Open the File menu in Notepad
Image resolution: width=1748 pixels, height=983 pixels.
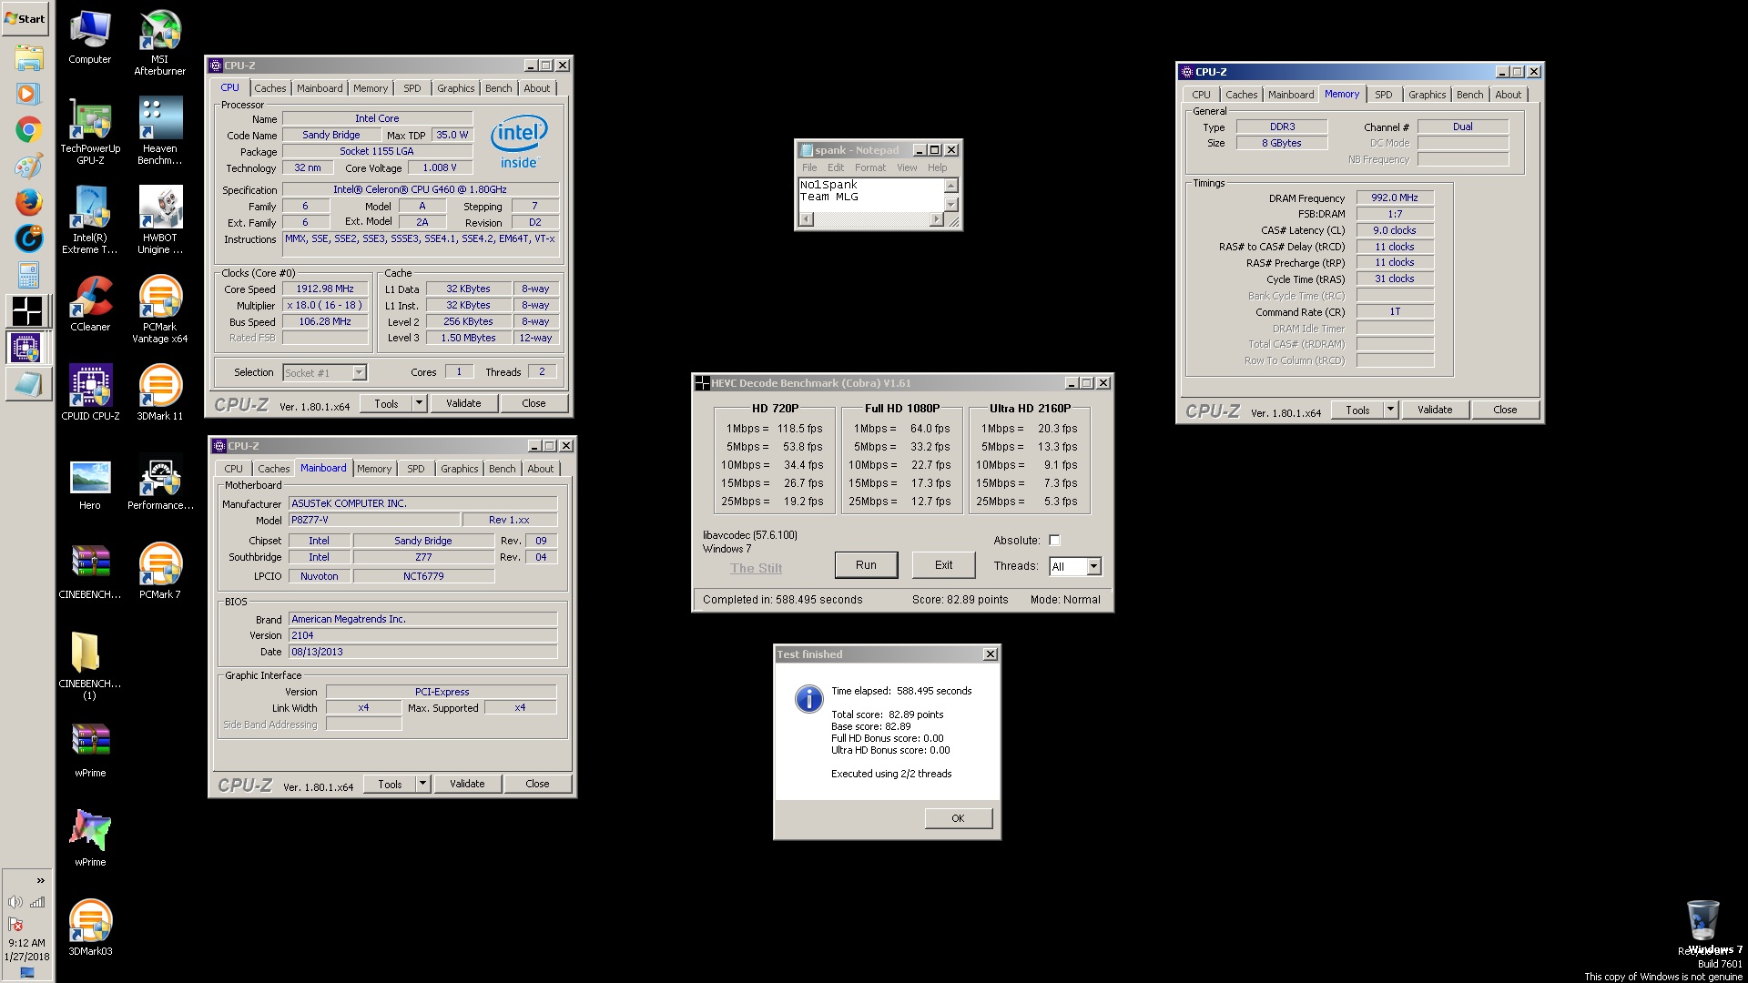pos(809,167)
